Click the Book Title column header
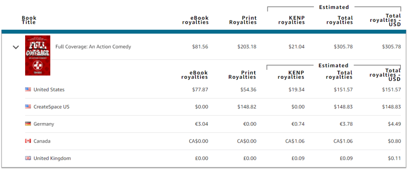The height and width of the screenshot is (170, 408). click(29, 20)
